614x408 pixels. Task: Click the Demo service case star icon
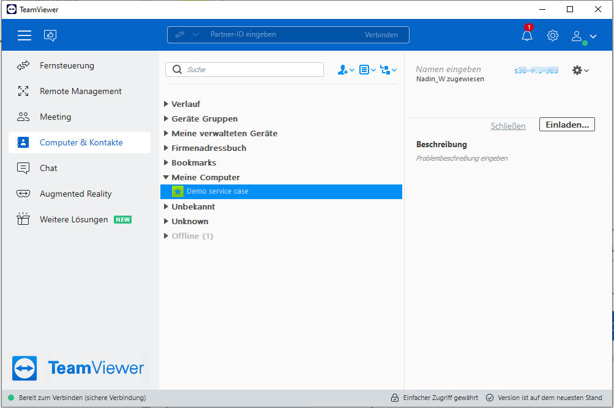(178, 192)
